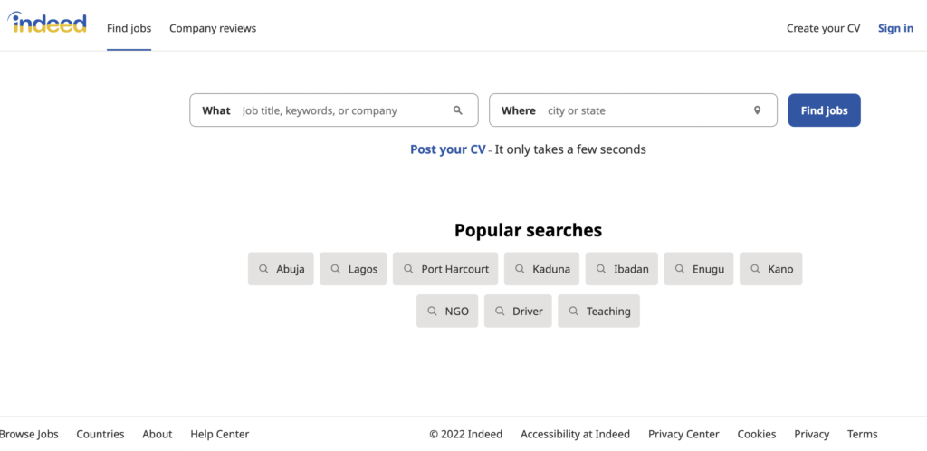The image size is (927, 451).
Task: Click Sign in
Action: pyautogui.click(x=895, y=28)
